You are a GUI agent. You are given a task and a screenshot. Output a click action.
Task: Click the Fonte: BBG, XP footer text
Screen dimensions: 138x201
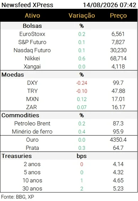click(x=17, y=197)
